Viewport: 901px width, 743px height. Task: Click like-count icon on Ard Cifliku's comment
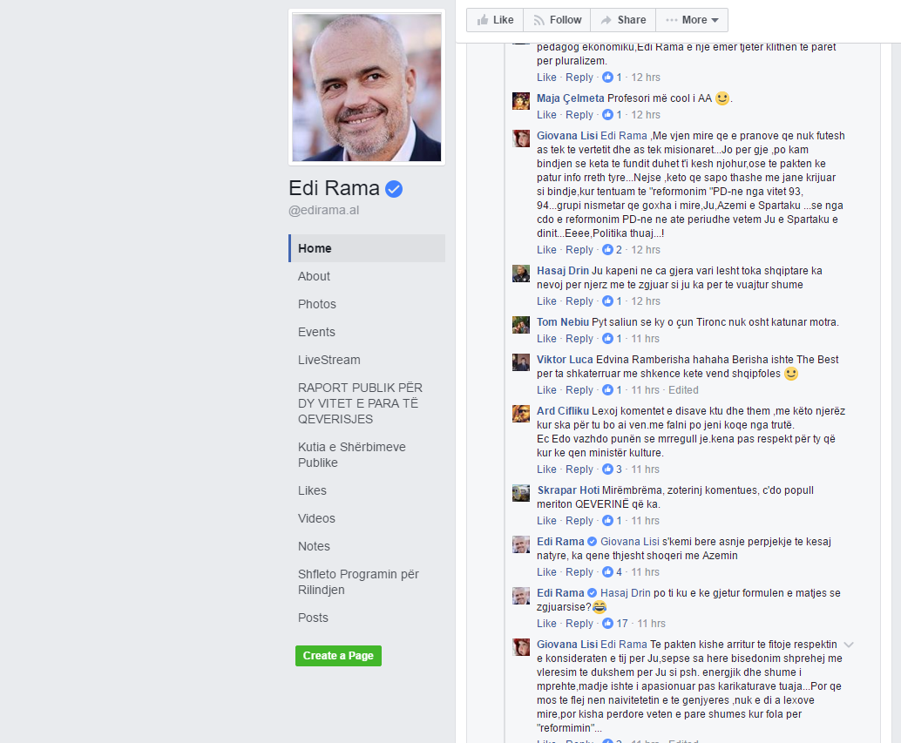[607, 469]
